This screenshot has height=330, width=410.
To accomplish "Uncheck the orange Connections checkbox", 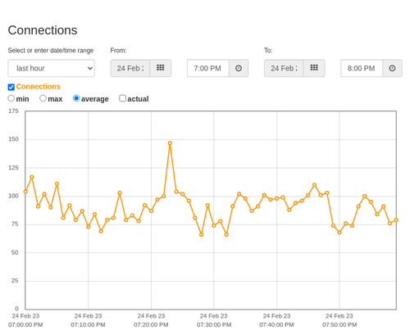I will coord(11,87).
